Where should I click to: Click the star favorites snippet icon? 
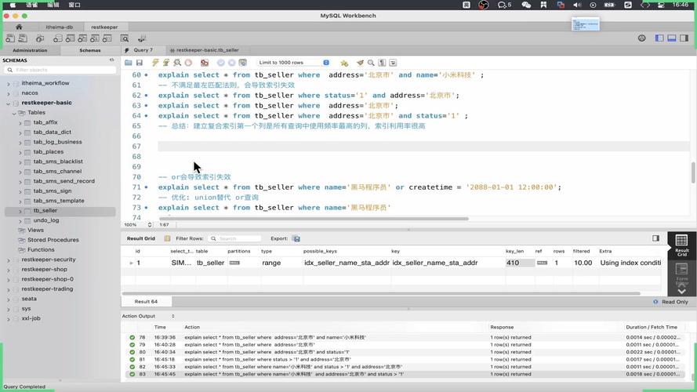(x=344, y=63)
